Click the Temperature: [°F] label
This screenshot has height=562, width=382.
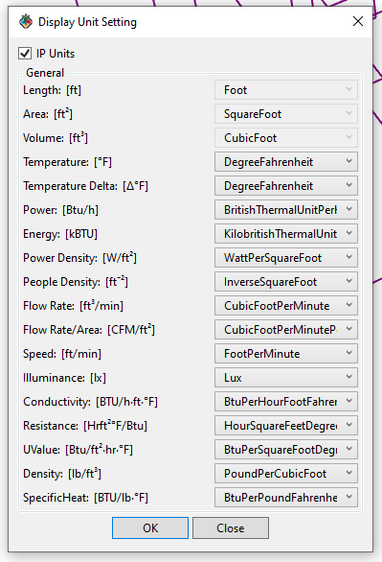tap(67, 162)
